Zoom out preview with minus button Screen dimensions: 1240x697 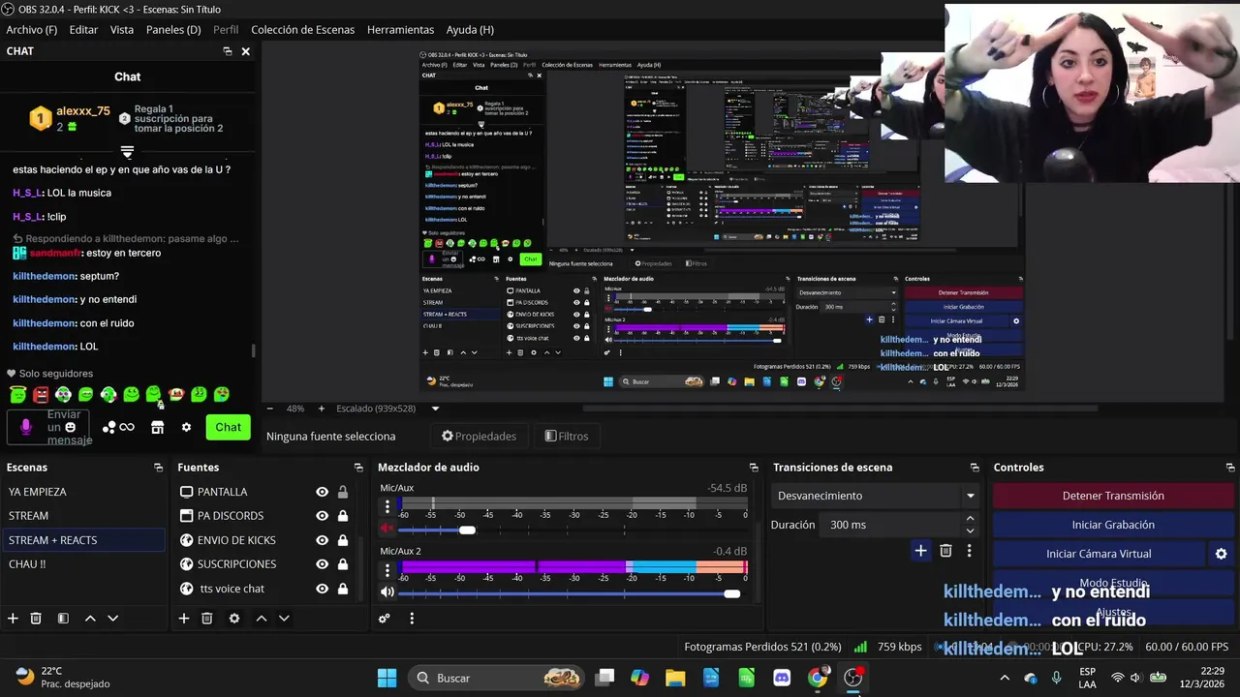[x=269, y=409]
